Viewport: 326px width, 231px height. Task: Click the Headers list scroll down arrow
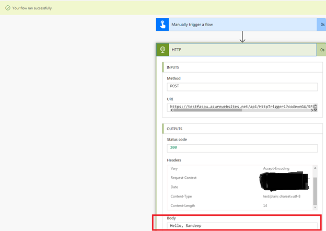[x=315, y=207]
